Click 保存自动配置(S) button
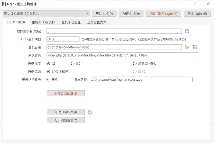The image size is (215, 144). click(x=66, y=93)
